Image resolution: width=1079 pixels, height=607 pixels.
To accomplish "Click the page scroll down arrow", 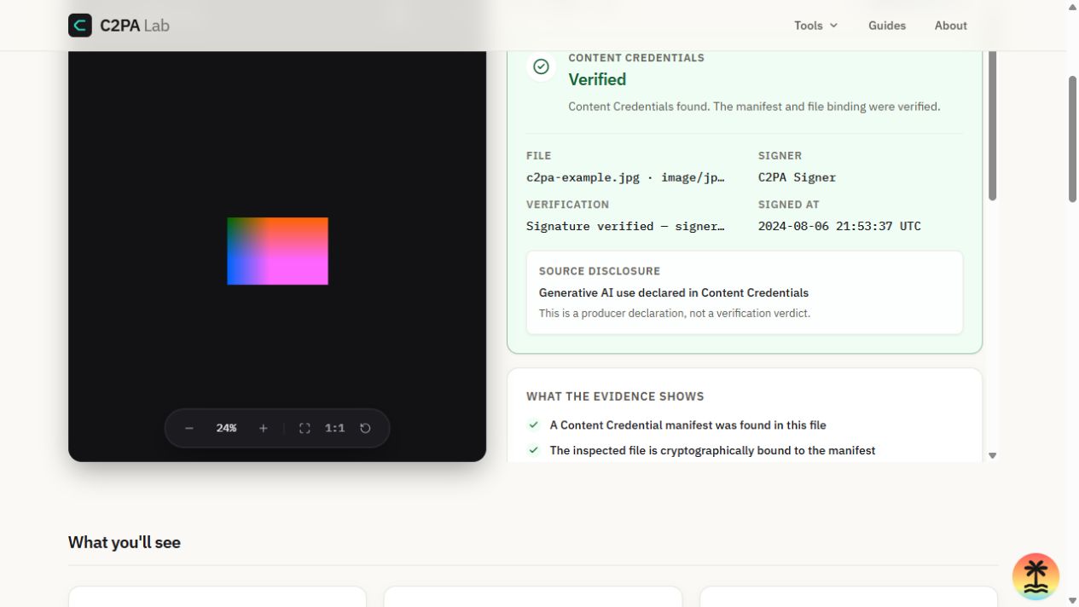I will tap(1073, 601).
